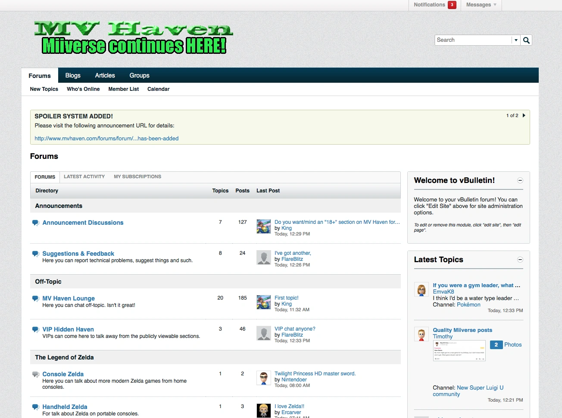The width and height of the screenshot is (562, 418).
Task: Open "First topic!" last post link
Action: tap(286, 298)
